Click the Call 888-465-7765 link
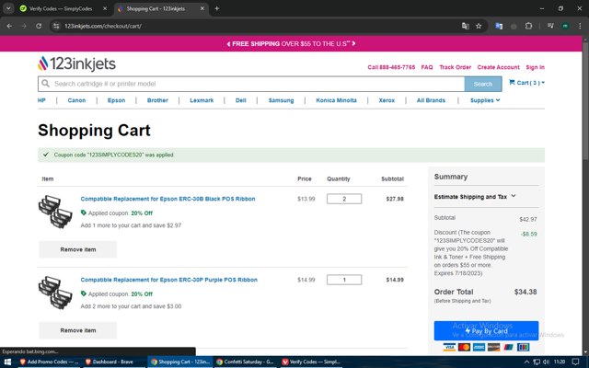The height and width of the screenshot is (368, 589). 391,67
